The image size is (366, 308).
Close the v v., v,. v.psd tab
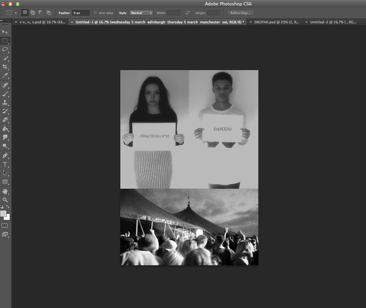tap(16, 22)
